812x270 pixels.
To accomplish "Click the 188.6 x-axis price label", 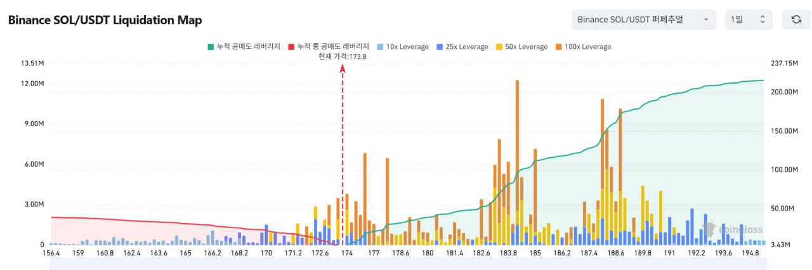I will tap(616, 253).
